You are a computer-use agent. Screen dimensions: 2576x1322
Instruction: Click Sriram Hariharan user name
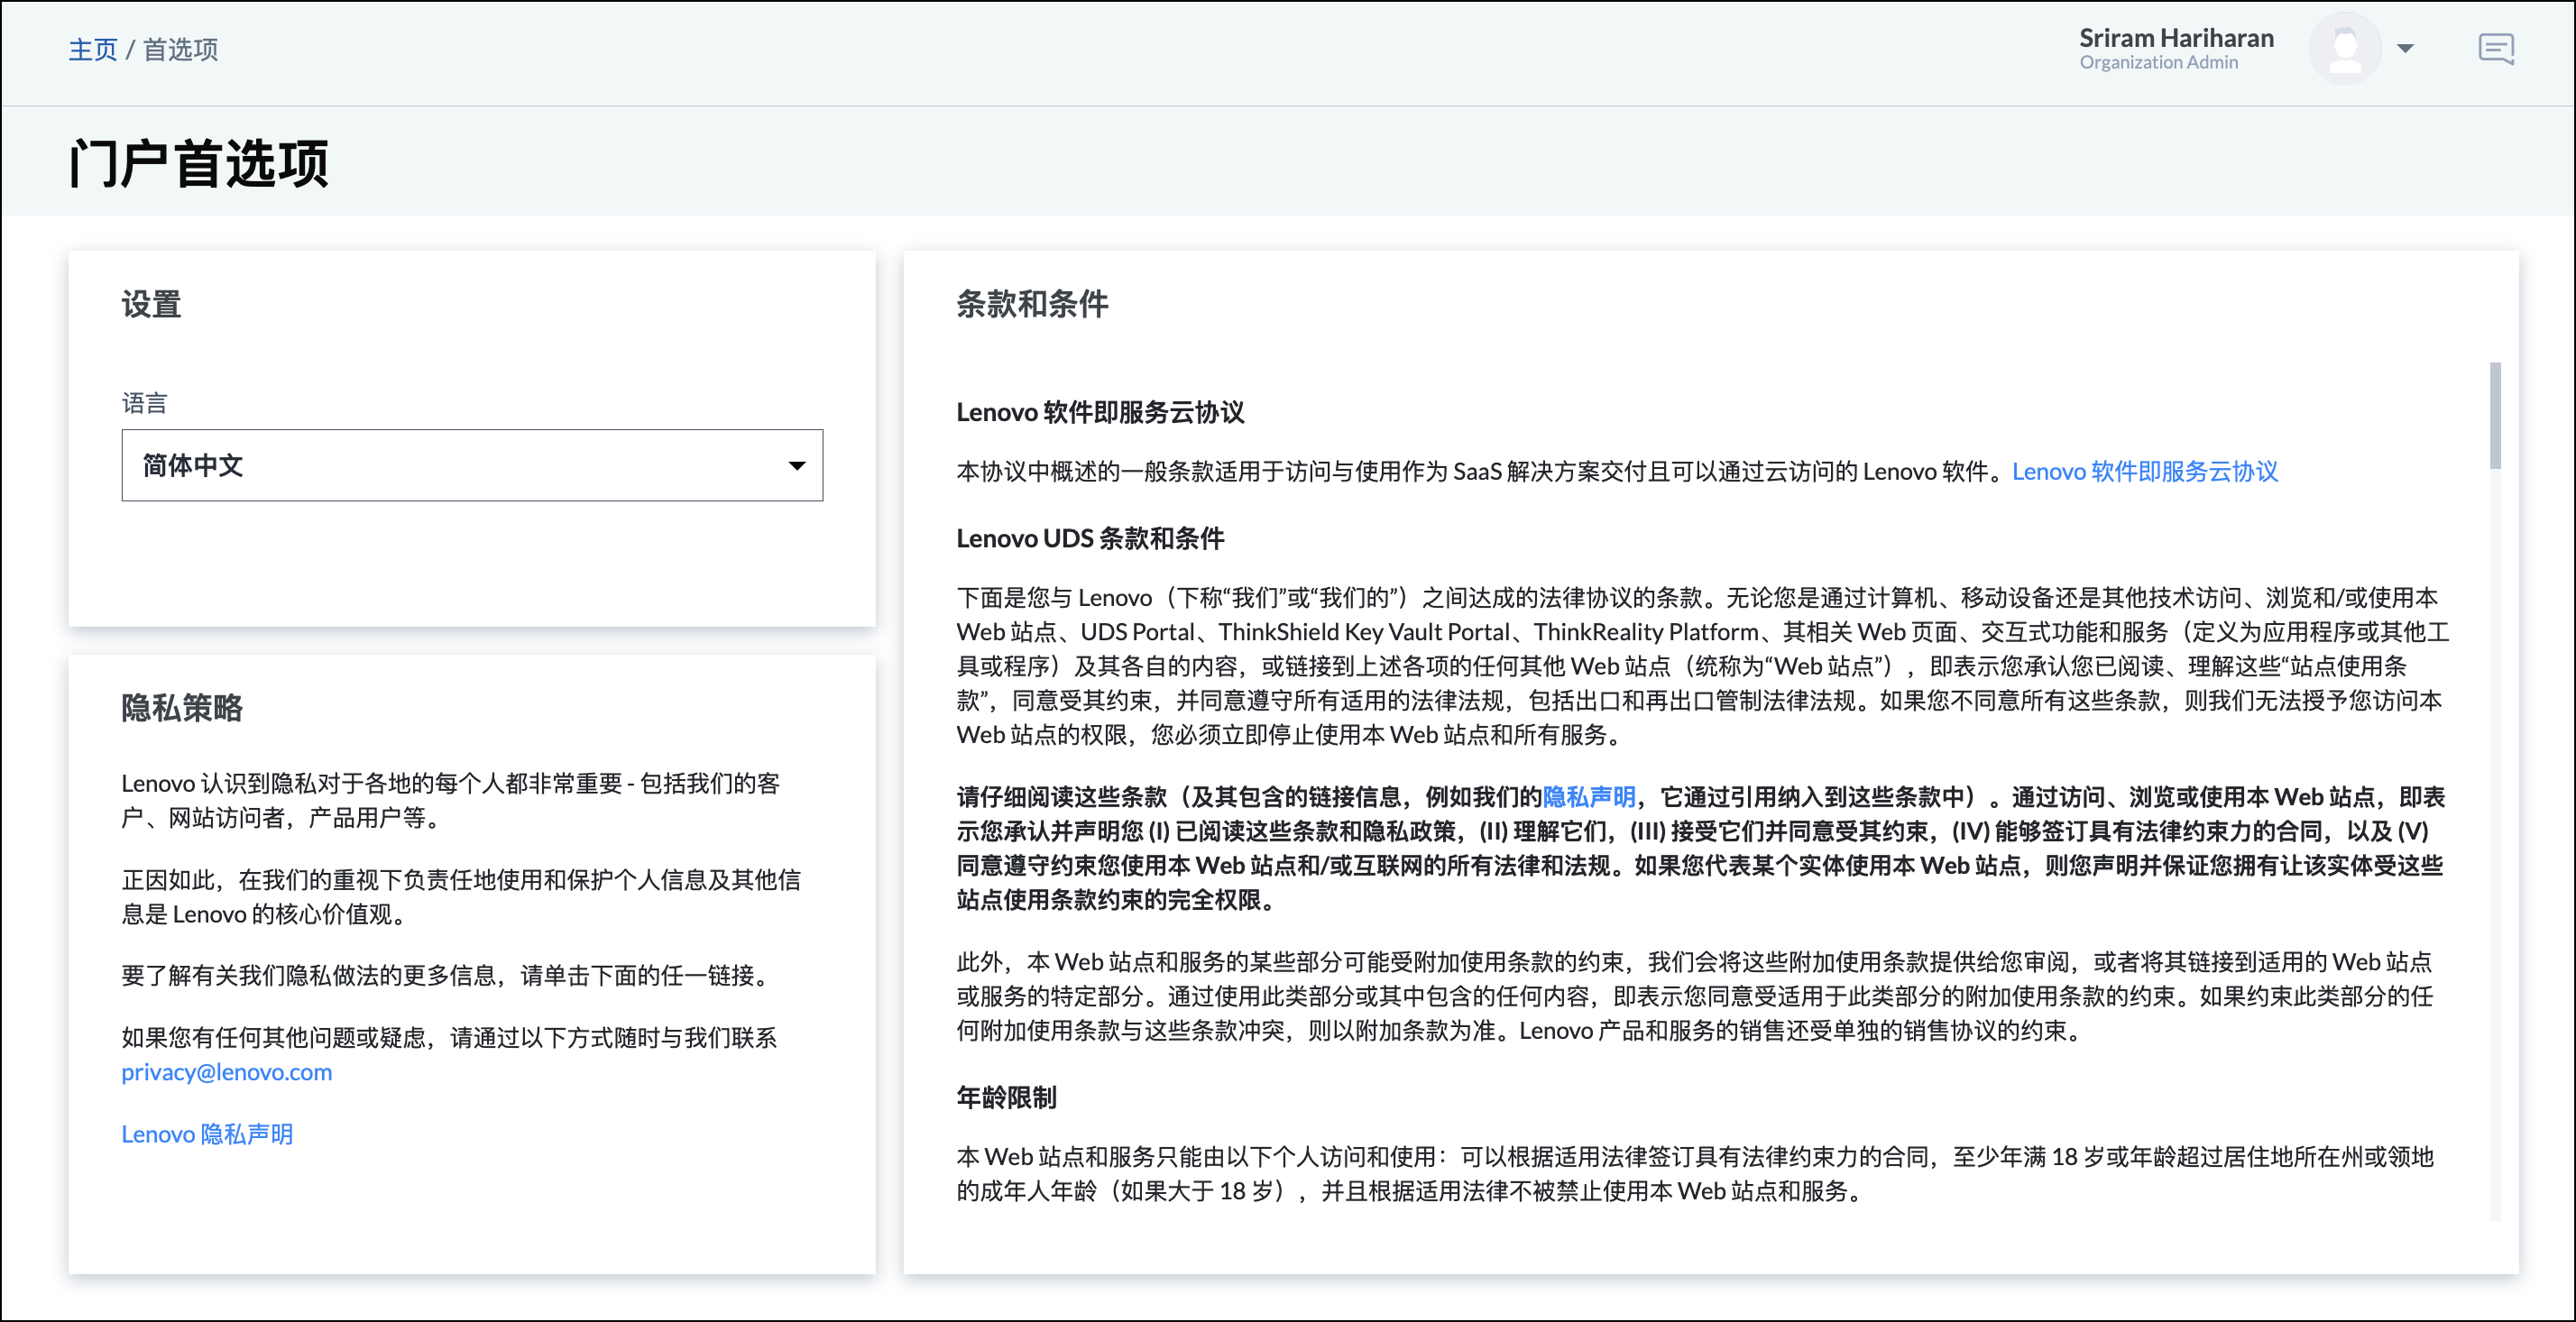[2176, 38]
